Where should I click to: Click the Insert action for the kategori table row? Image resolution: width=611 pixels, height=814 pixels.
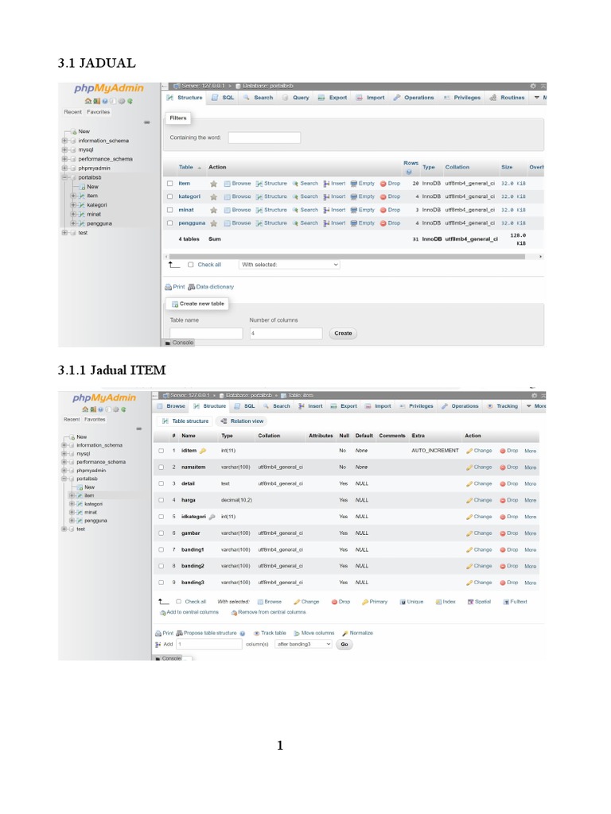click(334, 197)
